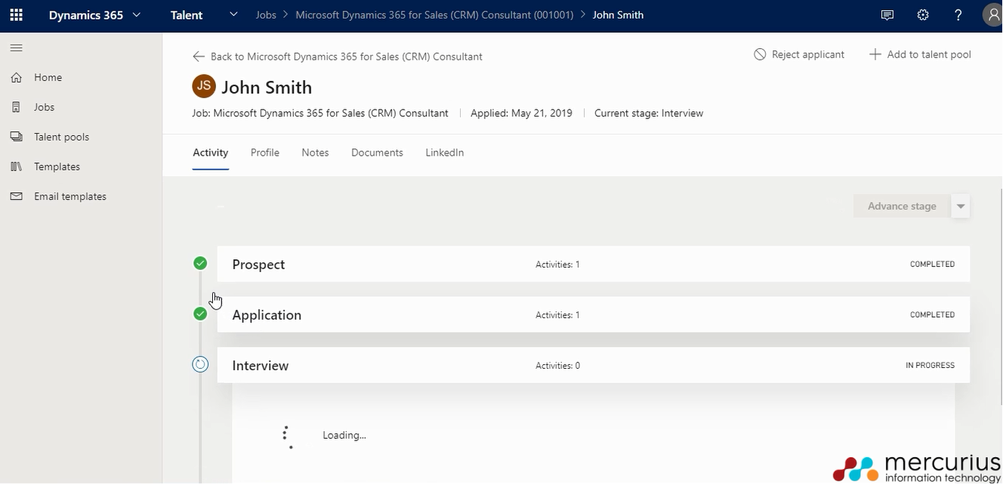Click the Jobs building icon

coord(16,107)
